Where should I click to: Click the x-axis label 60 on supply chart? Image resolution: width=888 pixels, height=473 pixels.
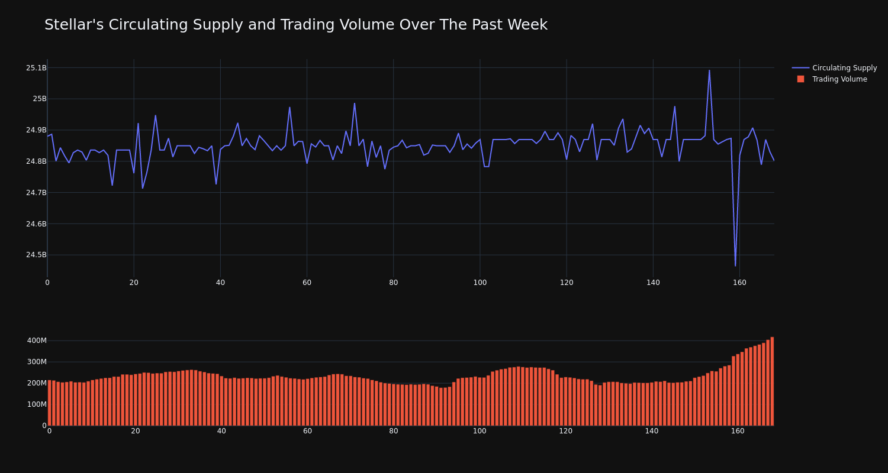pyautogui.click(x=307, y=283)
